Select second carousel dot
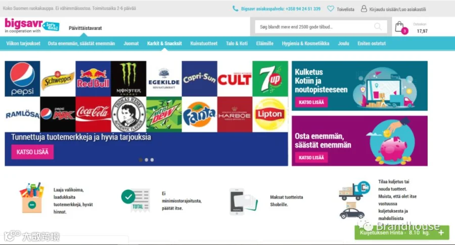Image resolution: width=455 pixels, height=245 pixels. (147, 160)
